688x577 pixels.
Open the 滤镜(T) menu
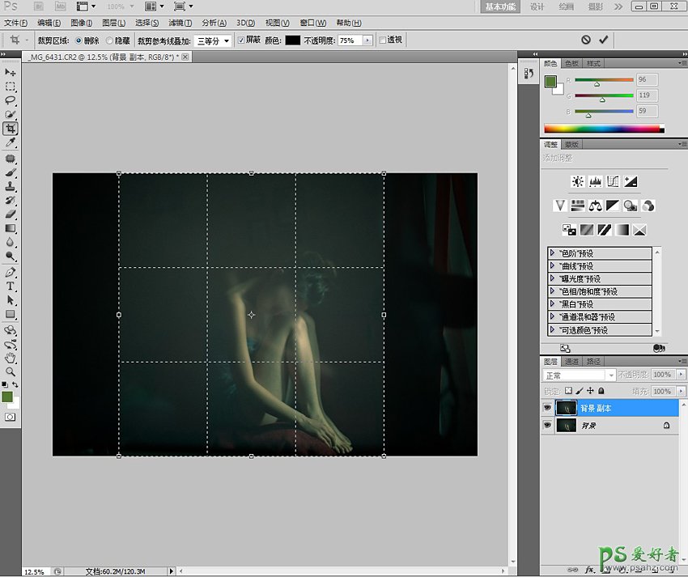point(181,23)
